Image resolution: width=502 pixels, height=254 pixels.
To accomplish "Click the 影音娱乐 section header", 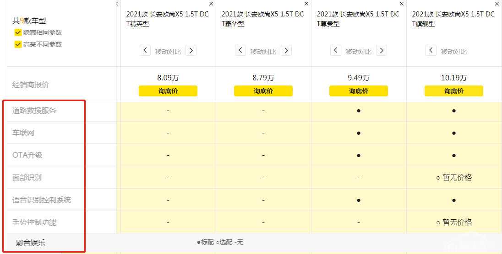I will pyautogui.click(x=31, y=243).
